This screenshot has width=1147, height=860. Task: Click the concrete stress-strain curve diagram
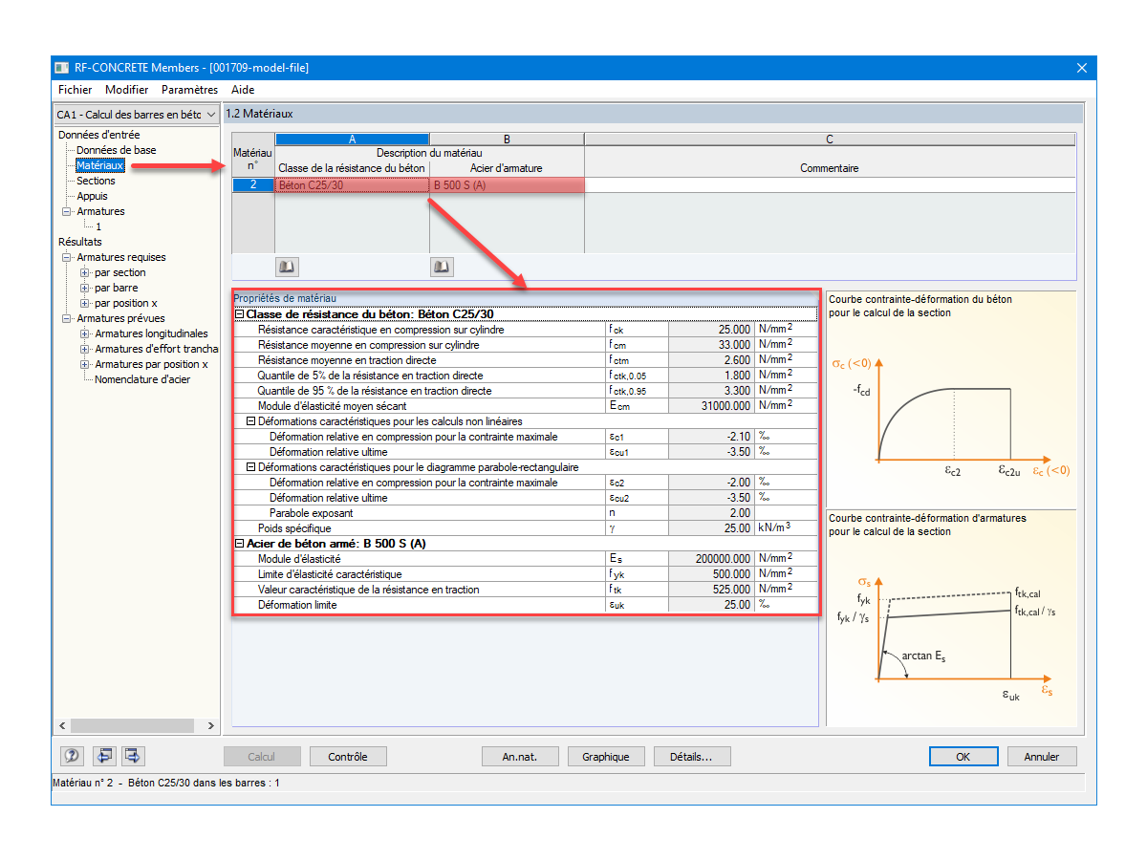[951, 398]
